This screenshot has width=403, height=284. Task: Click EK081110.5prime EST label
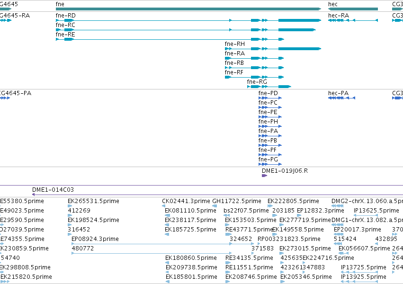[x=190, y=211]
